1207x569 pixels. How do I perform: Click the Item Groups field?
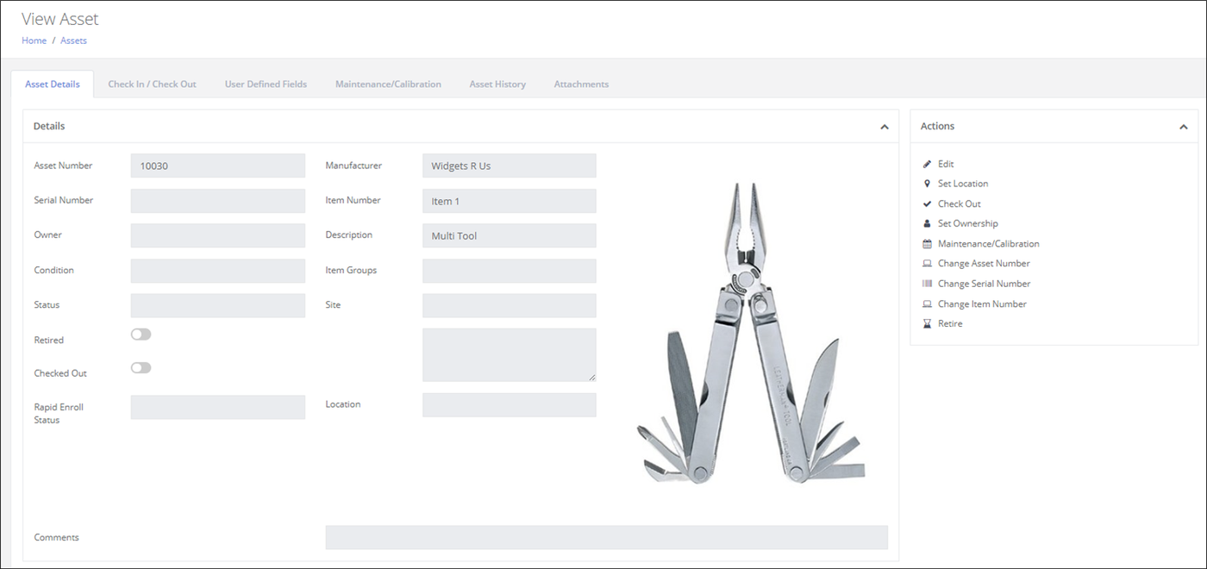(510, 271)
